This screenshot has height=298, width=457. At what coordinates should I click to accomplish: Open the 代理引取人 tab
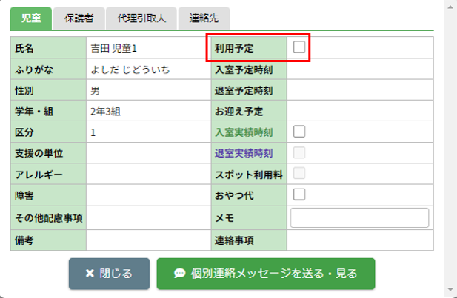[x=141, y=18]
